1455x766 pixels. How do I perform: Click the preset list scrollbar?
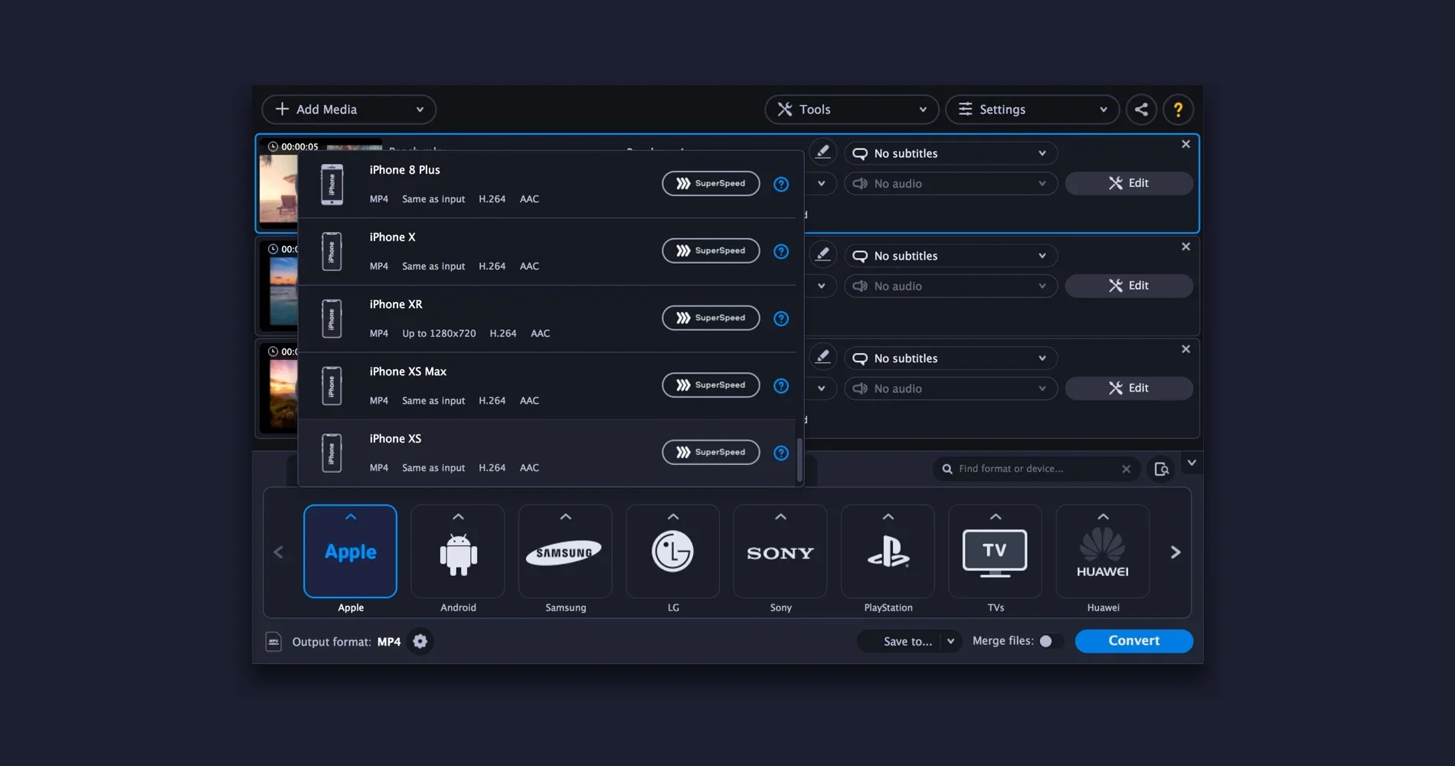800,460
